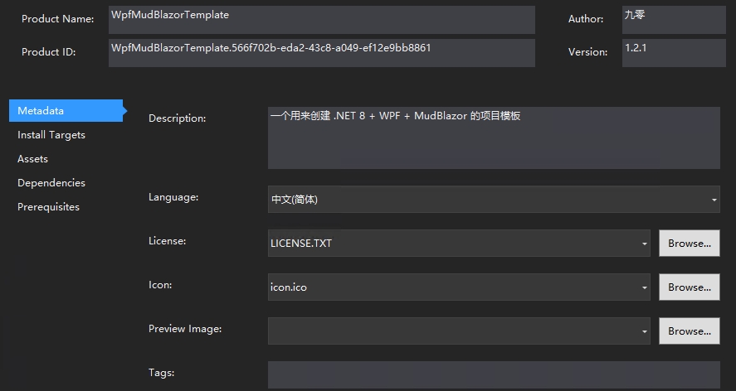Click the Product ID text field

(321, 52)
